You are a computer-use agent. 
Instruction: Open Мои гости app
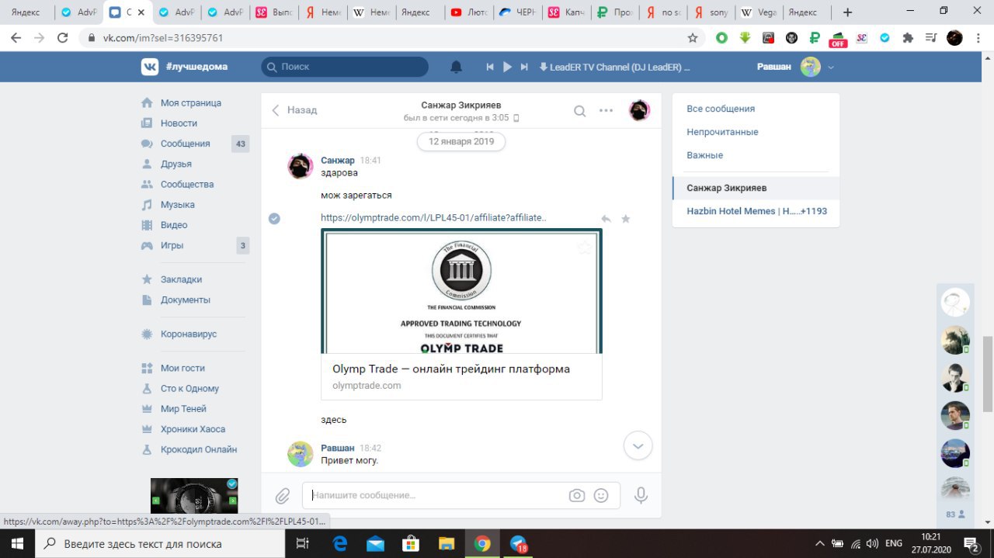point(182,368)
